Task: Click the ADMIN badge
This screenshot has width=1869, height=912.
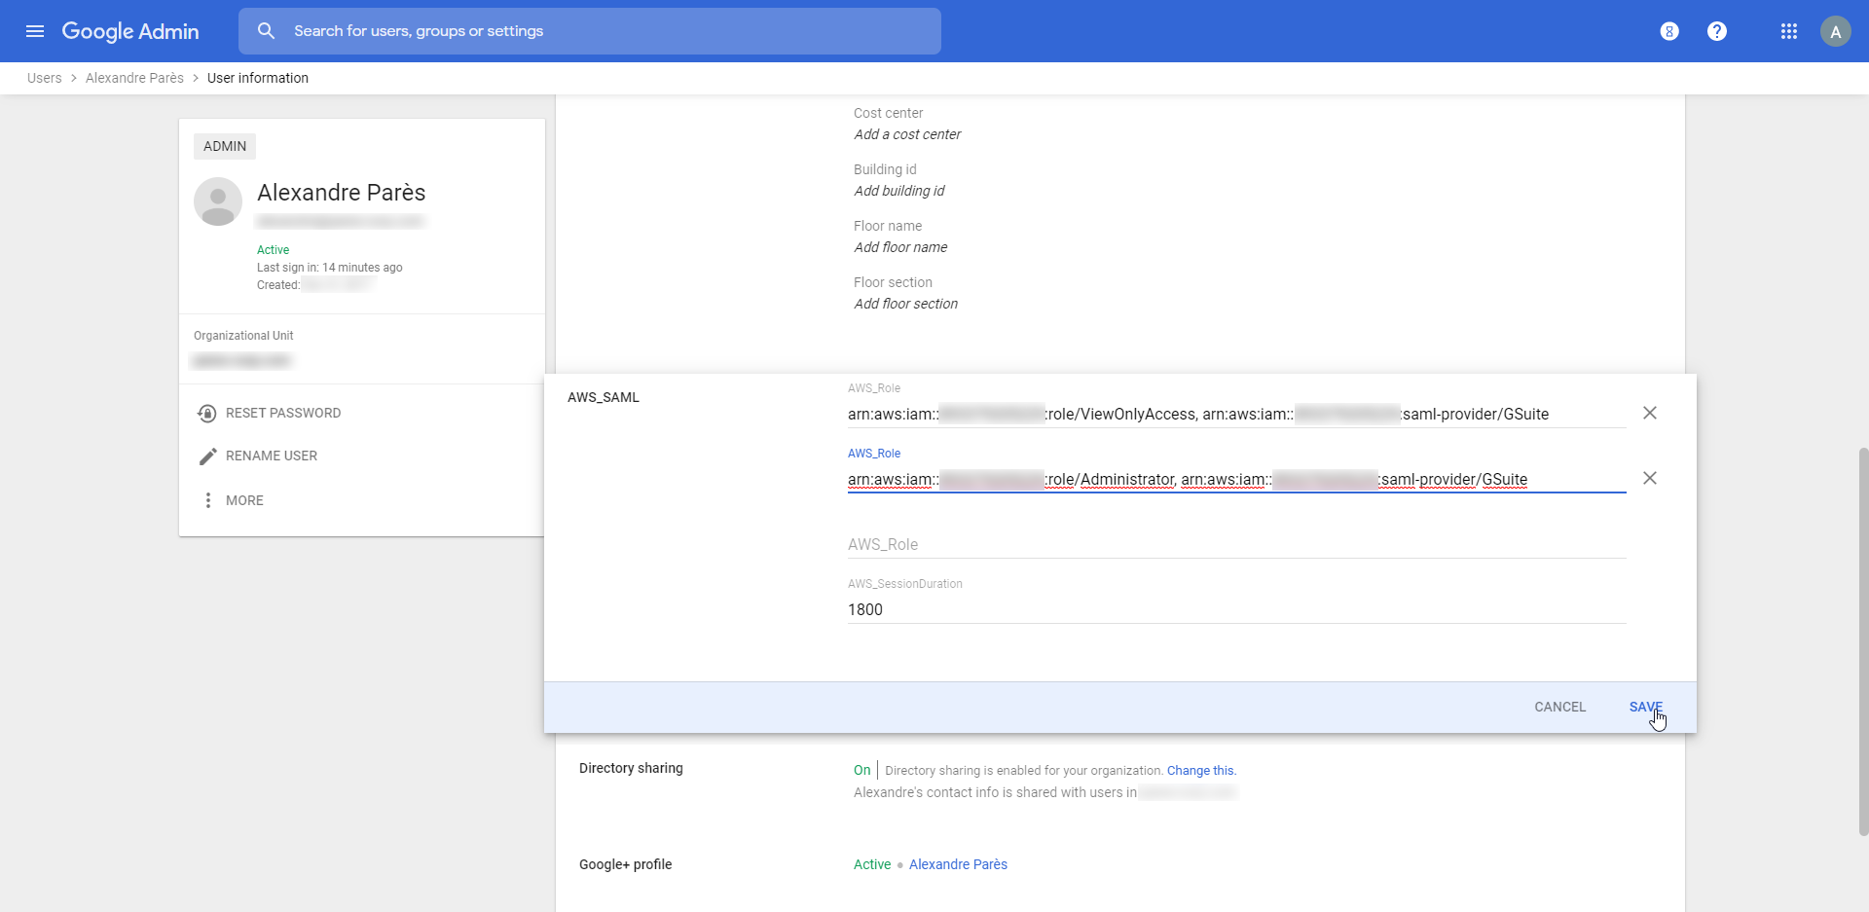Action: pos(225,146)
